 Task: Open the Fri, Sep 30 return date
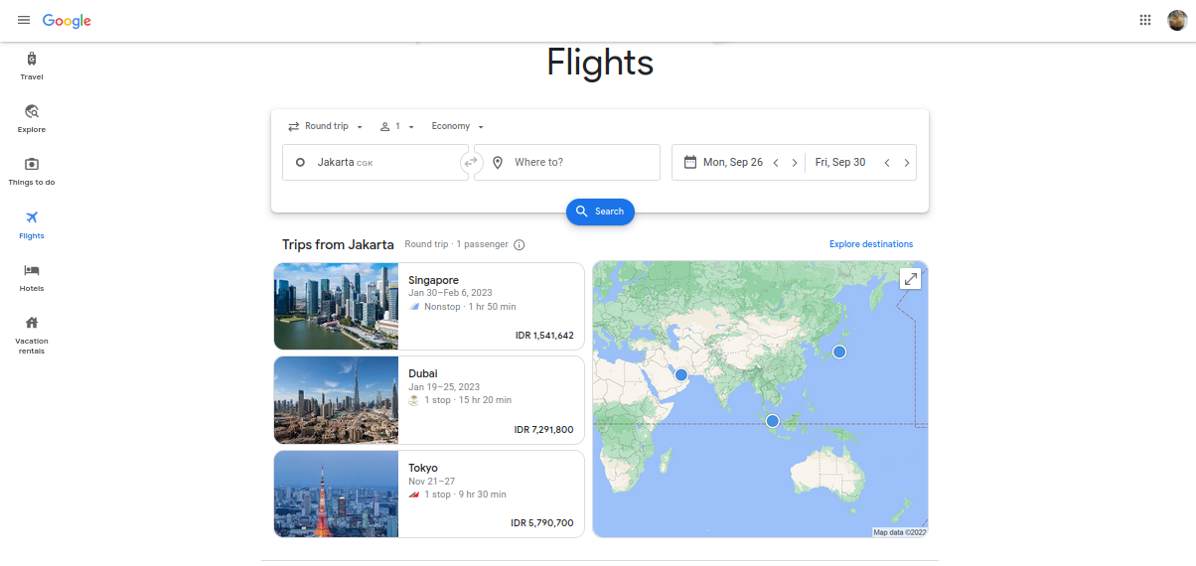[x=840, y=162]
